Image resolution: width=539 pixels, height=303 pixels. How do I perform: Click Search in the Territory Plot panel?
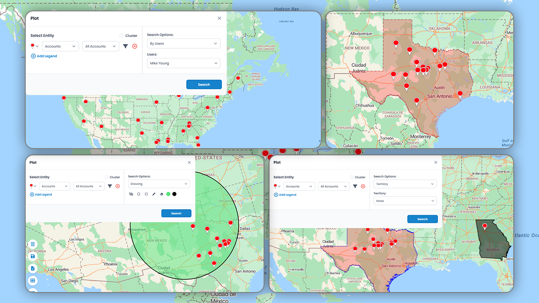coord(422,219)
